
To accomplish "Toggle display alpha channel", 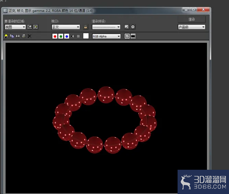I will pyautogui.click(x=72, y=36).
